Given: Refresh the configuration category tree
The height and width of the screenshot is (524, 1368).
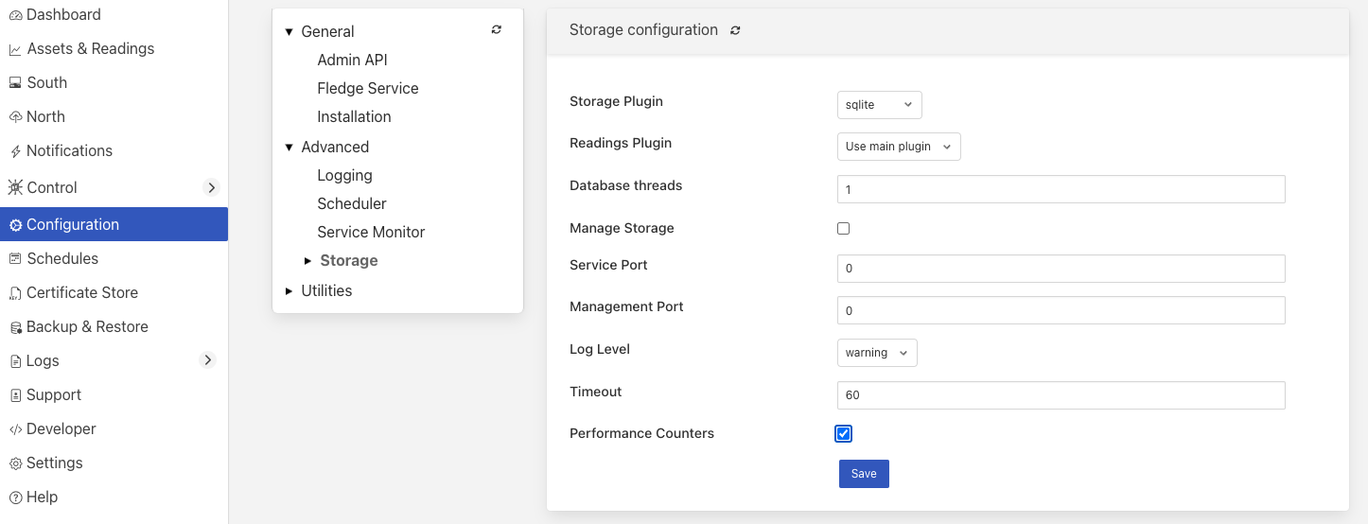Looking at the screenshot, I should (x=497, y=29).
